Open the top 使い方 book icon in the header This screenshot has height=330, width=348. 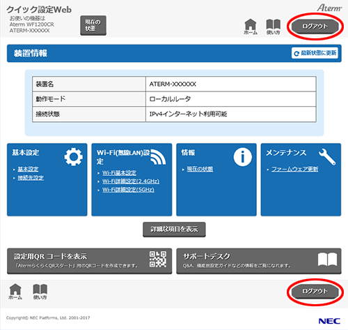click(x=273, y=27)
